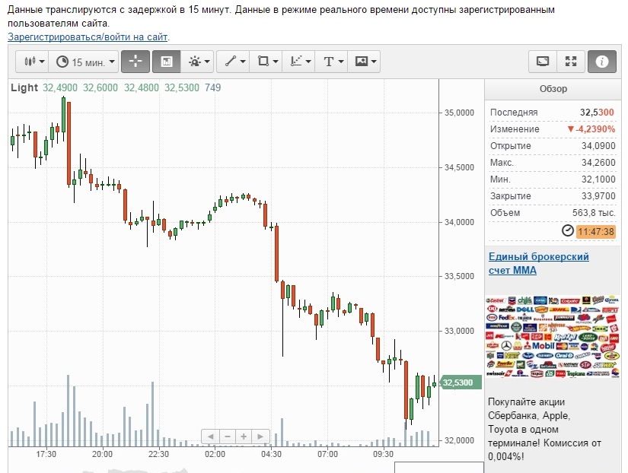Viewport: 628px width, 473px height.
Task: Open the Единый брокерский счет MMA link
Action: point(538,263)
